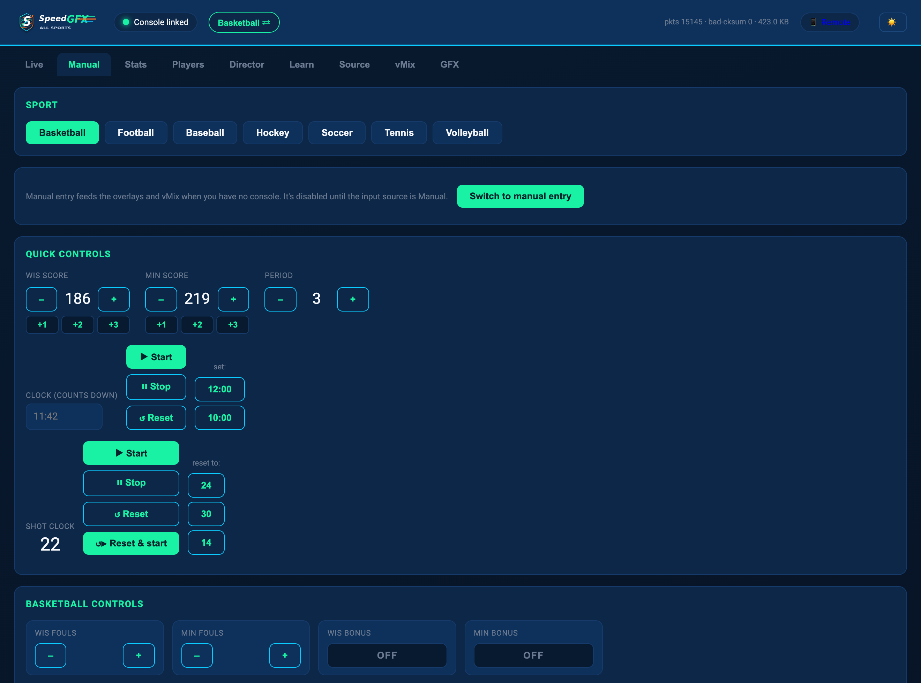This screenshot has height=683, width=921.
Task: Increase WIS score with plus button
Action: click(114, 299)
